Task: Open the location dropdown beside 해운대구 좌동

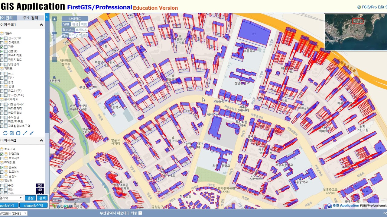Action: click(x=140, y=213)
